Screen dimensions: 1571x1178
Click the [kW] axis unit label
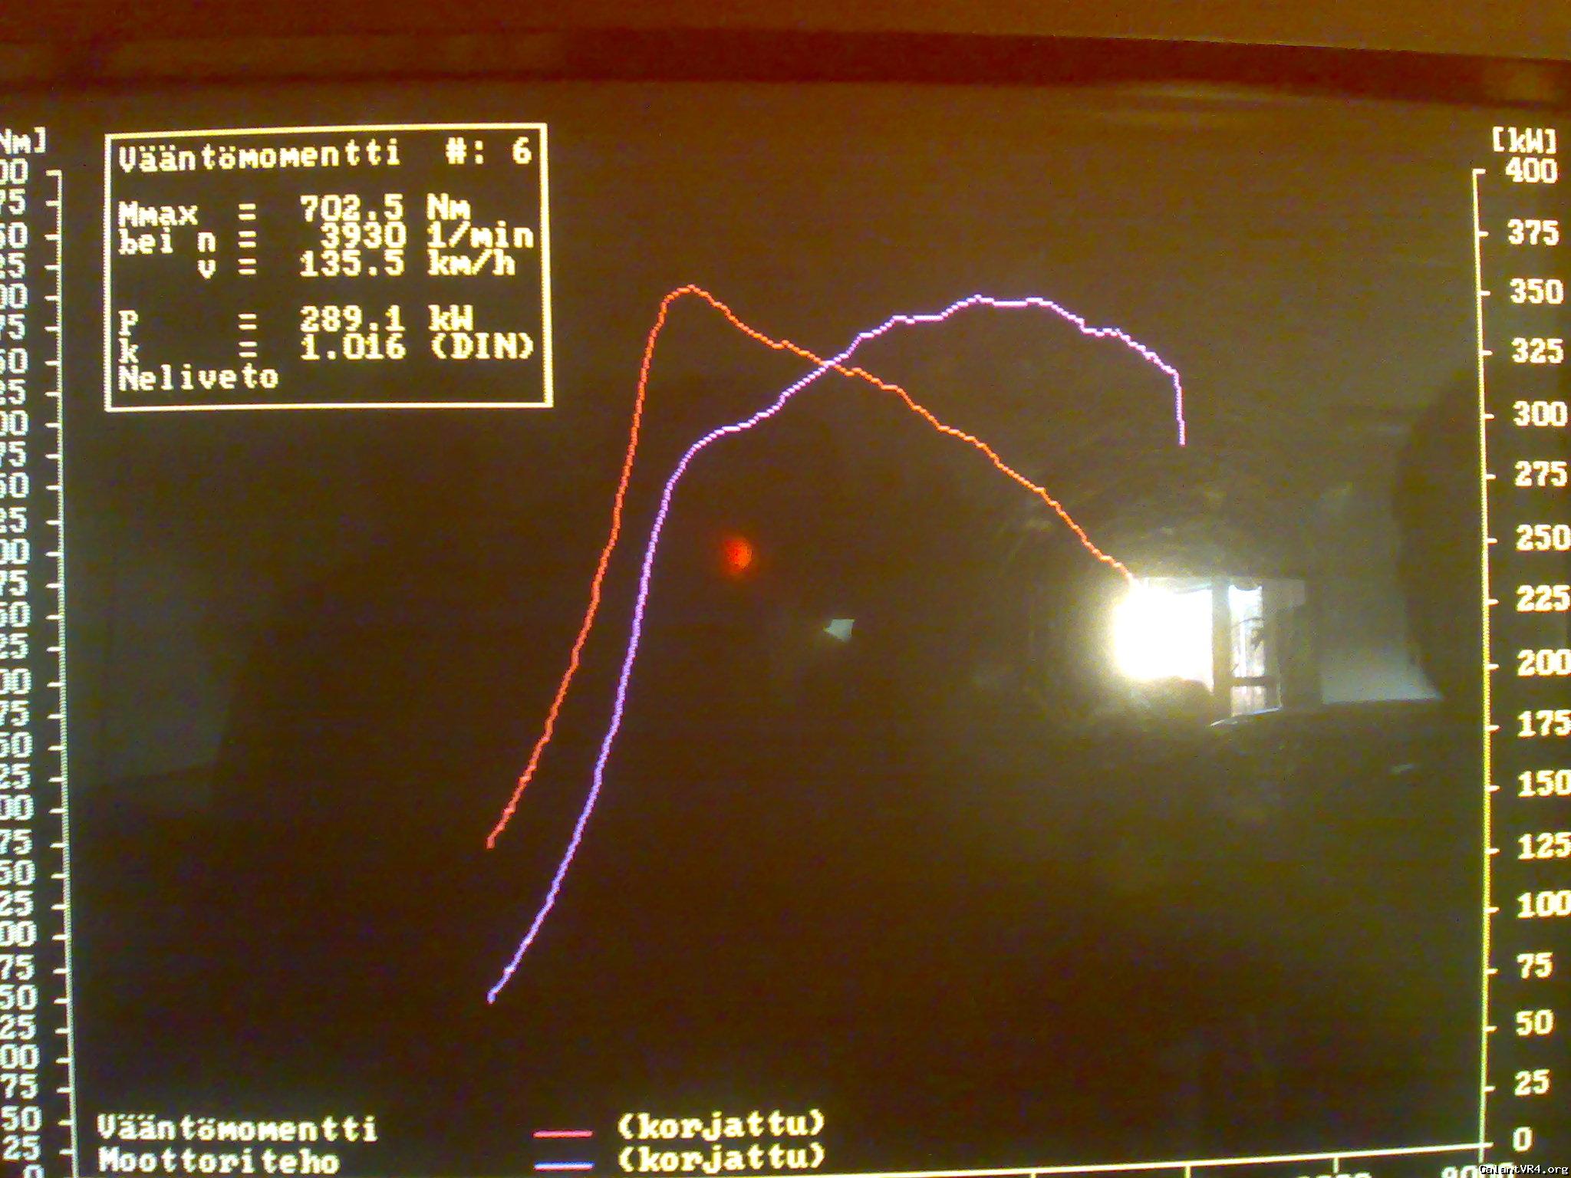tap(1523, 141)
